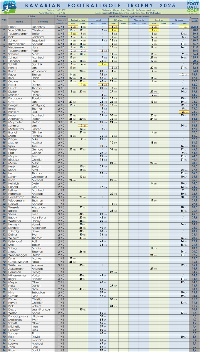Select total points '166,8' of Reinhard Pick
Viewport: 200px width, 352px height.
[x=194, y=37]
